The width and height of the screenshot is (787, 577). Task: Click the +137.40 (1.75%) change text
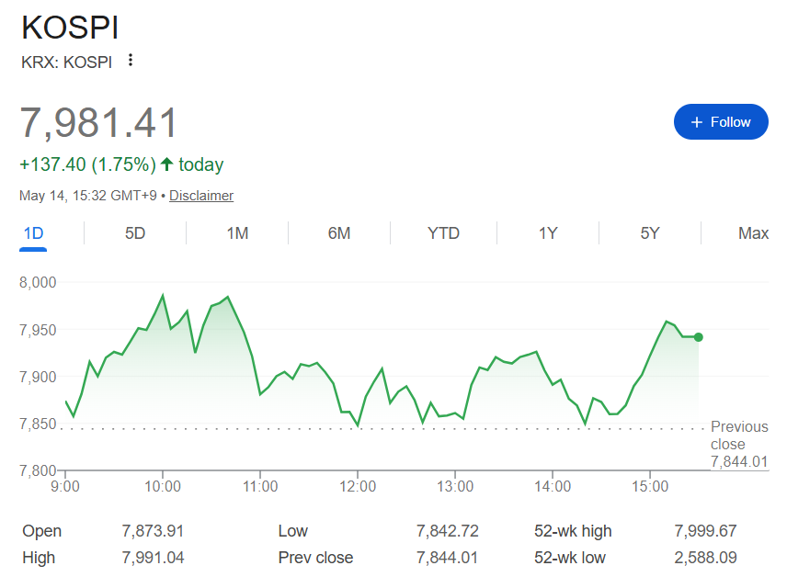[88, 164]
